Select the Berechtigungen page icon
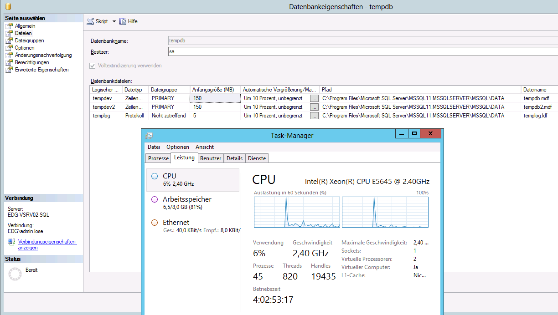Viewport: 558px width, 315px height. (x=9, y=62)
